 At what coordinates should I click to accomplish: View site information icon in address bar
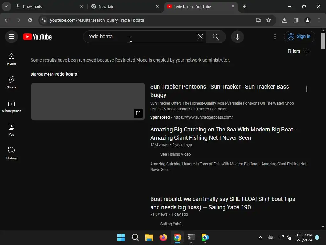tap(43, 20)
